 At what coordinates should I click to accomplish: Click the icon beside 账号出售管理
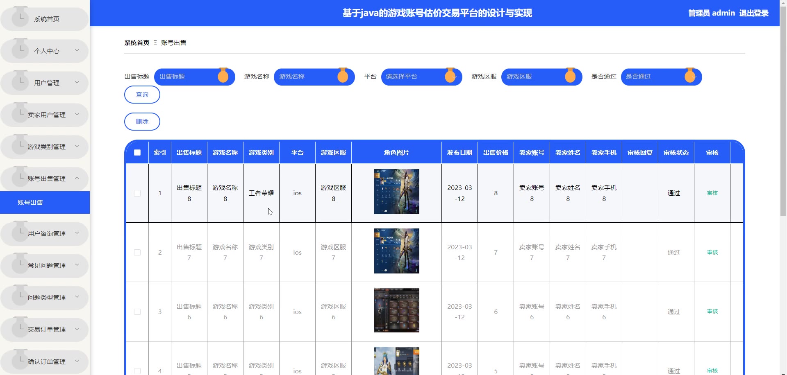point(20,176)
